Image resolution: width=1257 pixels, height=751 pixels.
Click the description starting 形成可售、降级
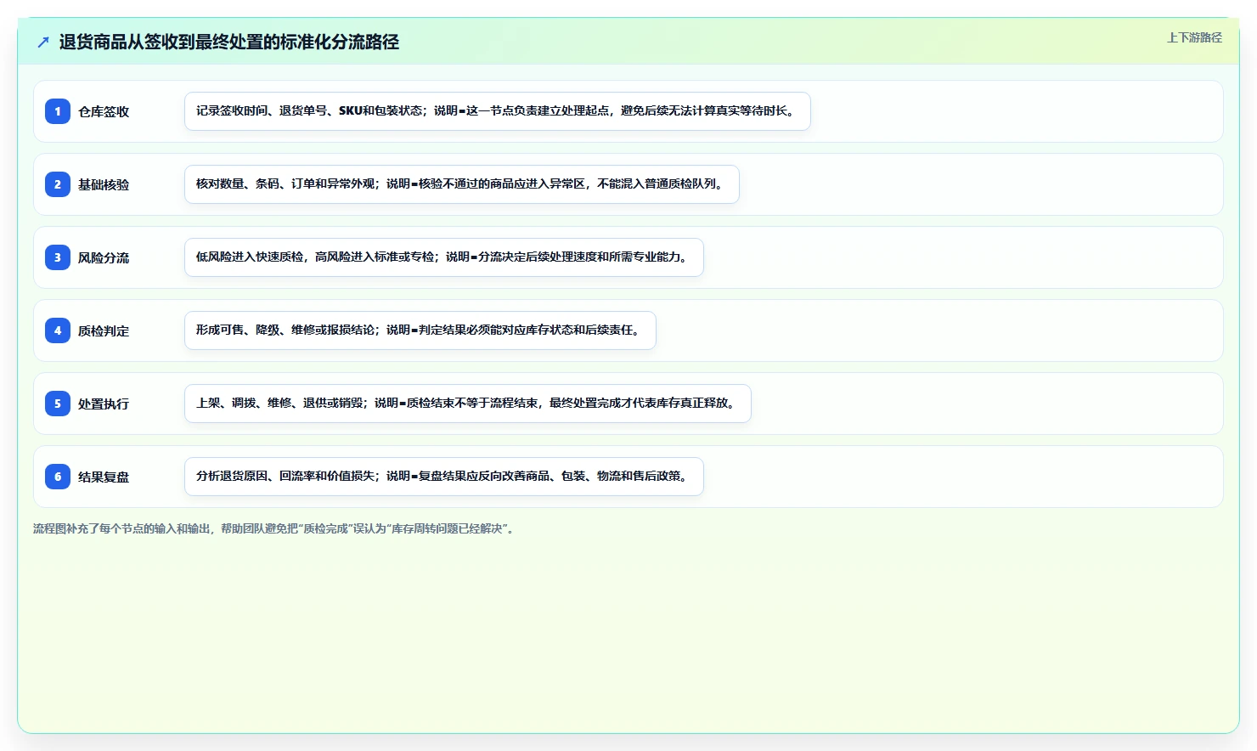pyautogui.click(x=420, y=330)
